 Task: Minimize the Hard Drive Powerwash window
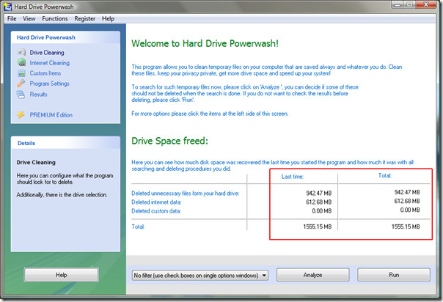pyautogui.click(x=398, y=5)
